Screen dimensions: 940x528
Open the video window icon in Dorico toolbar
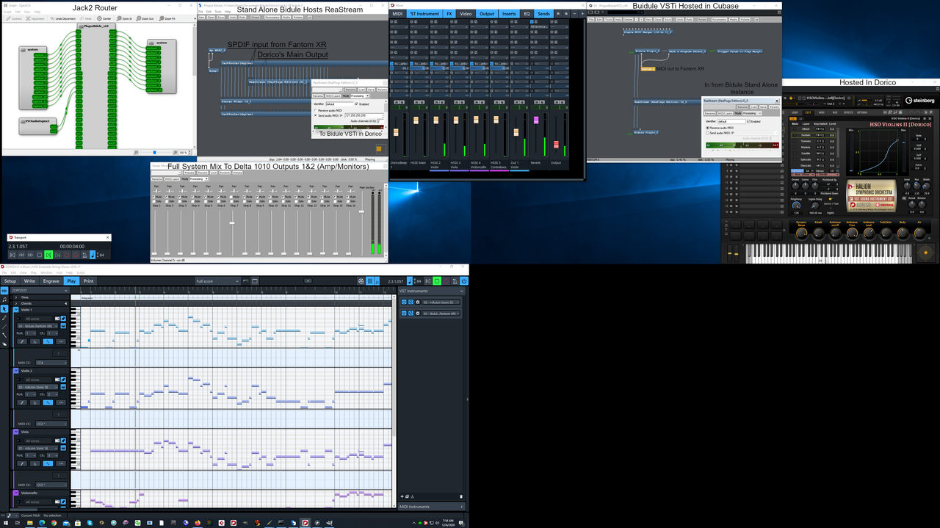(361, 281)
